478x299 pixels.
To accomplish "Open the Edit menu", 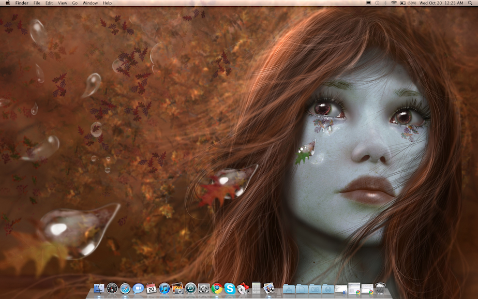I will coord(49,3).
